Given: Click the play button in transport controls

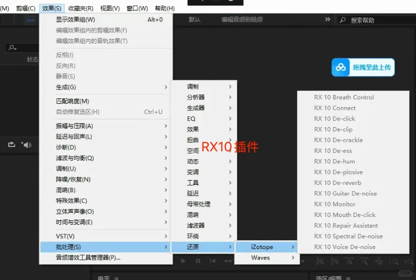Looking at the screenshot, I should coord(183,261).
